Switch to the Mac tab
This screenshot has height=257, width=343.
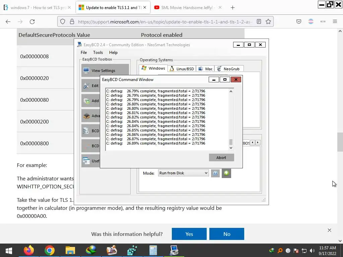[x=205, y=69]
